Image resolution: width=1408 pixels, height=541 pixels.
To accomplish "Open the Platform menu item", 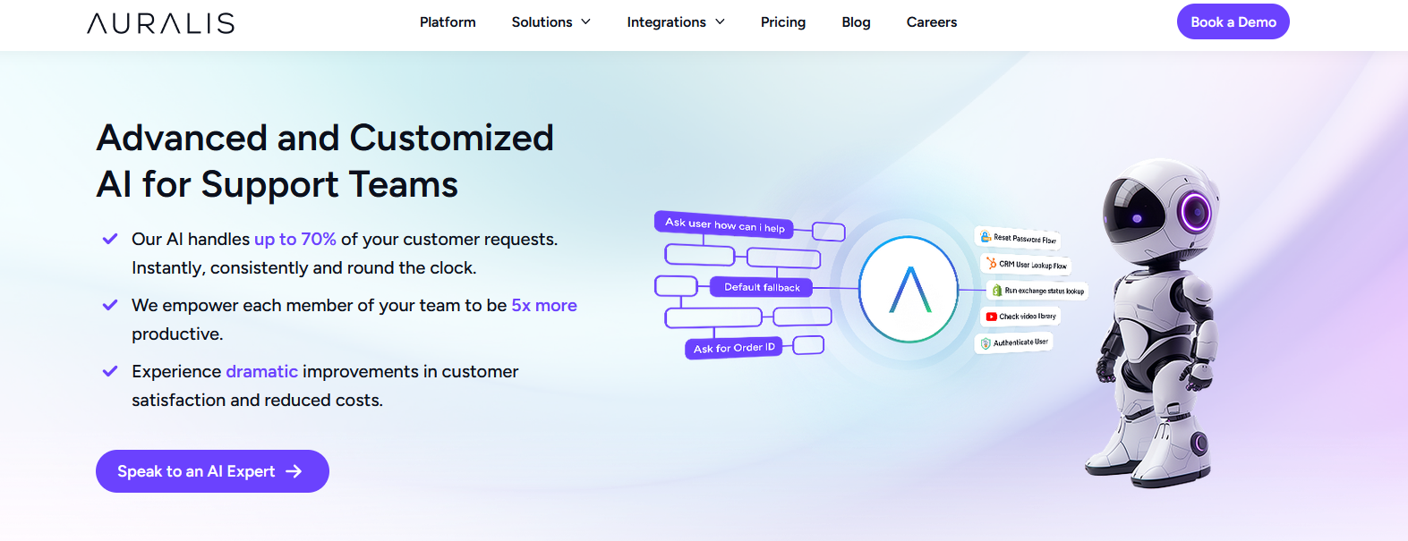I will 448,21.
